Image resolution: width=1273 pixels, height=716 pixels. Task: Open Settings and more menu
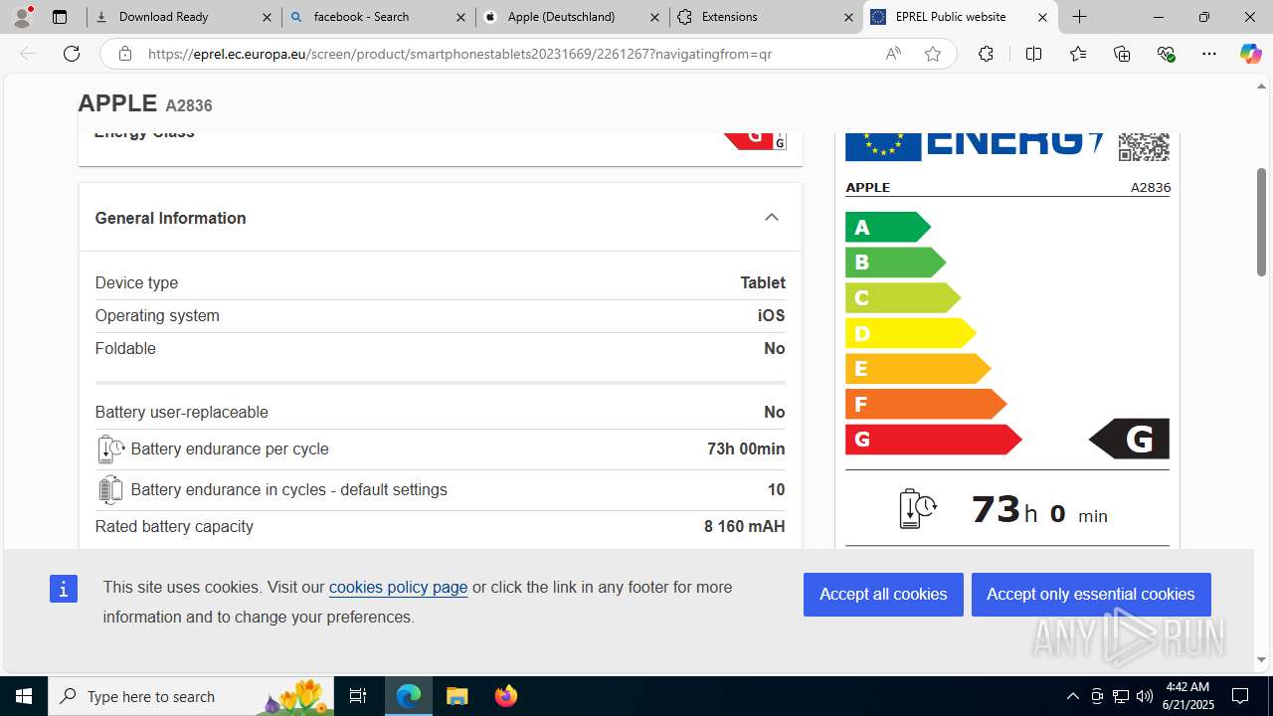(1209, 54)
